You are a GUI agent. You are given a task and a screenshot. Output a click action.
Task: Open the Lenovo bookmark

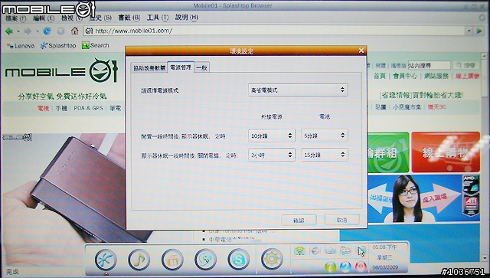coord(21,46)
